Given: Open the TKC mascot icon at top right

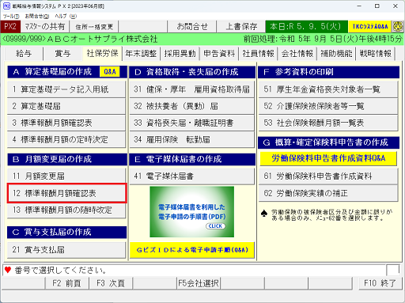Looking at the screenshot, I should (x=398, y=26).
